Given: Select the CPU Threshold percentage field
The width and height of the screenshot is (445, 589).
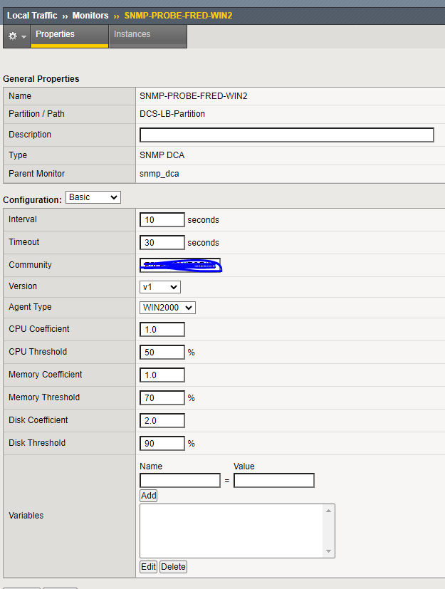Looking at the screenshot, I should click(162, 352).
